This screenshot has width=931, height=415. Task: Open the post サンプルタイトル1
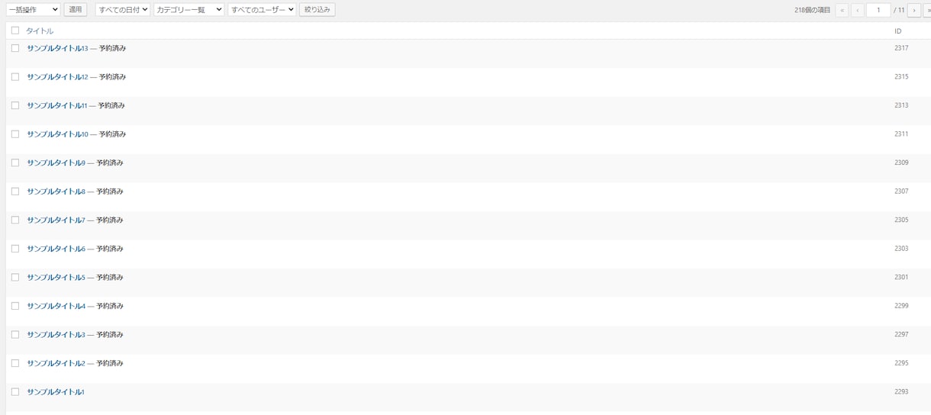pos(56,391)
